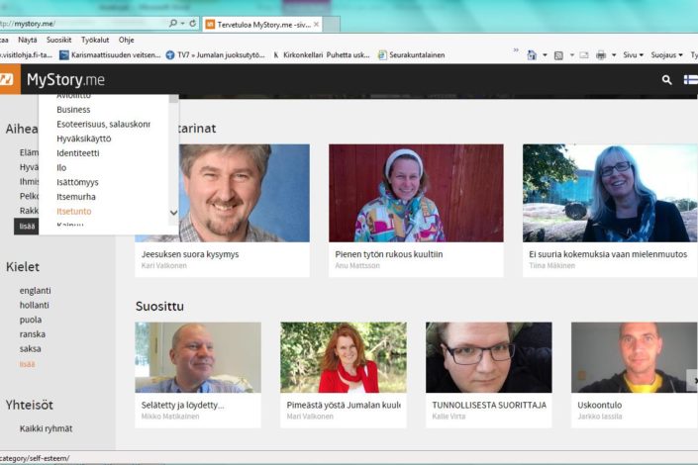Select Business in the topic list
Screen dimensions: 698x465
(x=73, y=110)
